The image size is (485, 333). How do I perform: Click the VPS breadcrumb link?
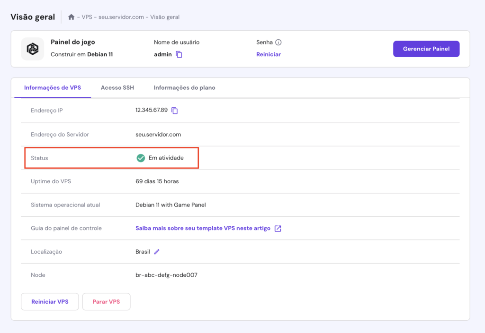point(86,17)
